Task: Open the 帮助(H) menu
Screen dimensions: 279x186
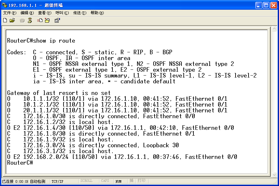Action: click(x=97, y=13)
